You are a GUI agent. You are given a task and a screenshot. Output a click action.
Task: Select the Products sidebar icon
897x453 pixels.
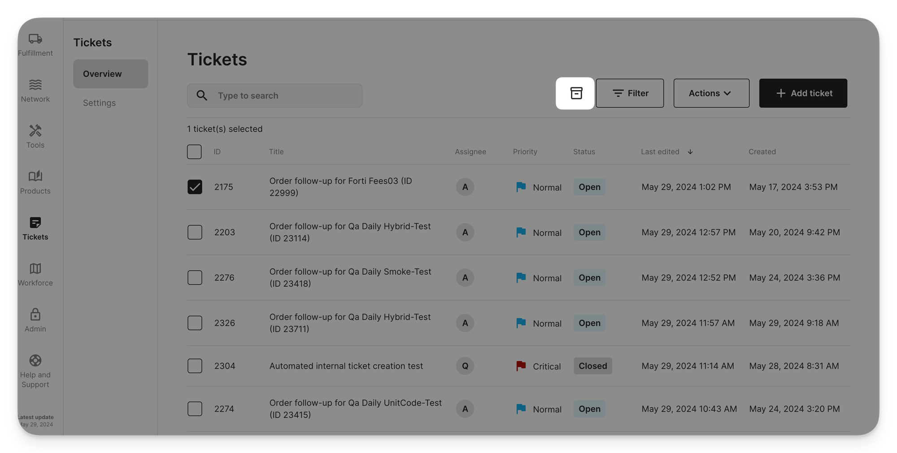pyautogui.click(x=35, y=177)
